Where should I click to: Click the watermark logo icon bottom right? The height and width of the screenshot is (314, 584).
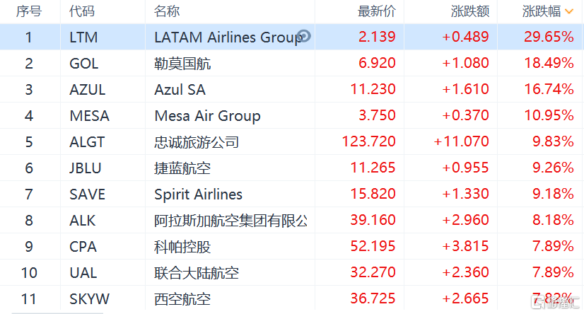click(x=538, y=303)
